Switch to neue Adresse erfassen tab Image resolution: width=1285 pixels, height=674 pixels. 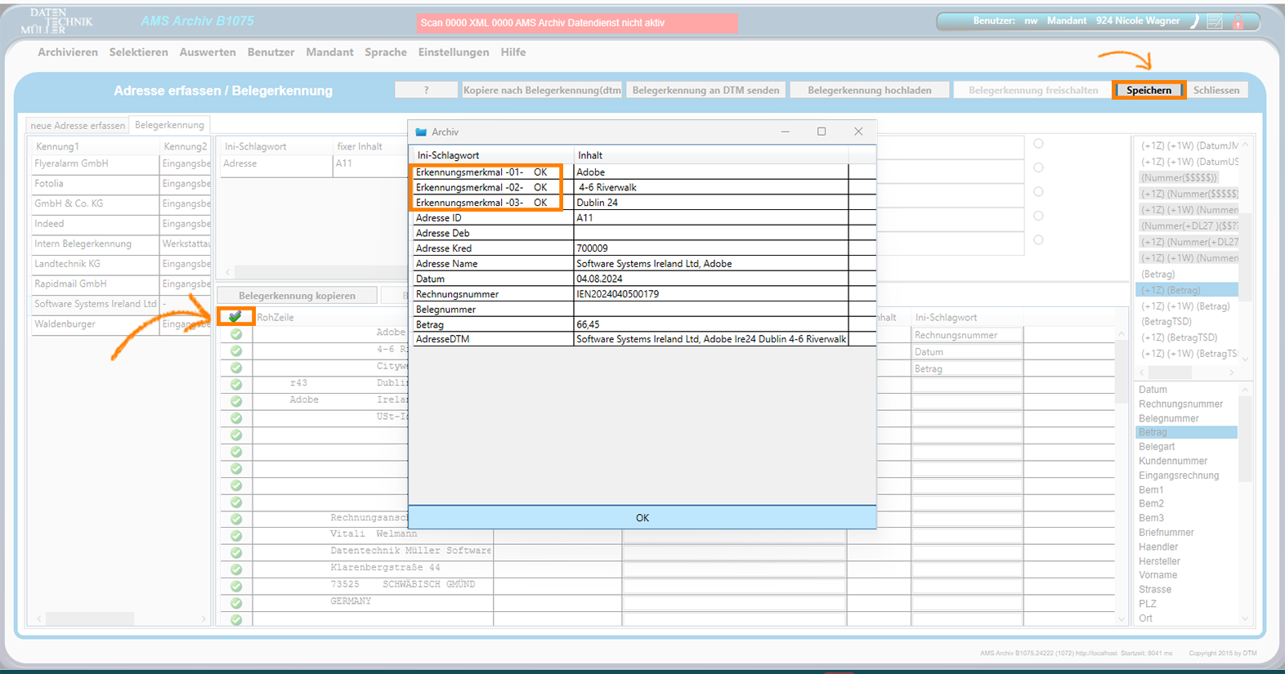pyautogui.click(x=78, y=126)
